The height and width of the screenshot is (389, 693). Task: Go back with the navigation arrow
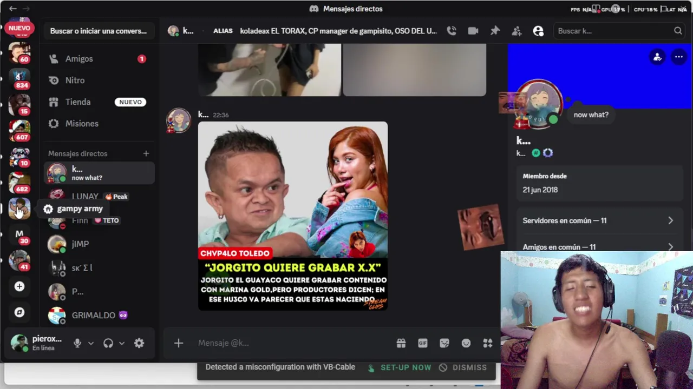tap(12, 9)
